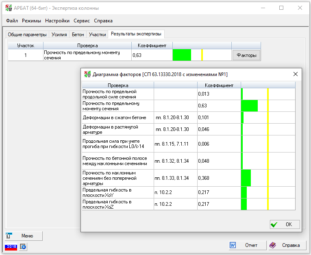
Task: Open the Сервис menu
Action: pos(82,21)
